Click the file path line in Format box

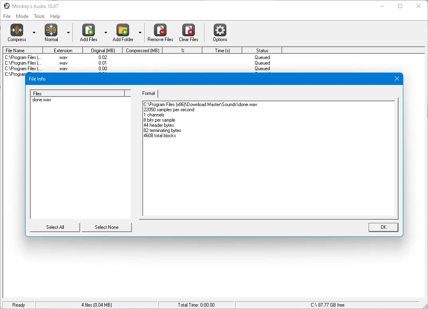pos(200,104)
